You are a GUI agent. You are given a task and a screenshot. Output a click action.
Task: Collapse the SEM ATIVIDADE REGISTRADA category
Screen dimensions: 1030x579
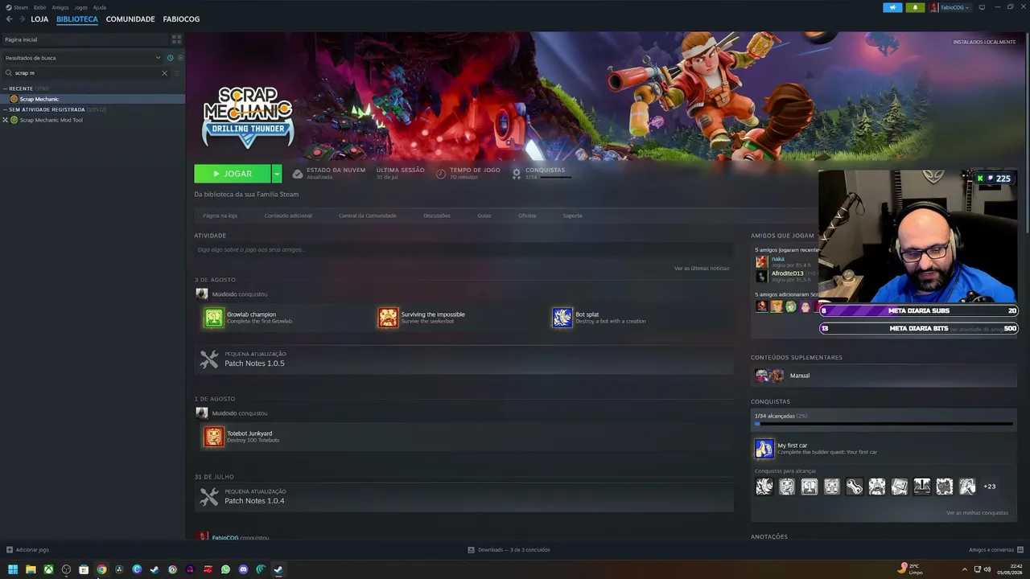(x=5, y=109)
